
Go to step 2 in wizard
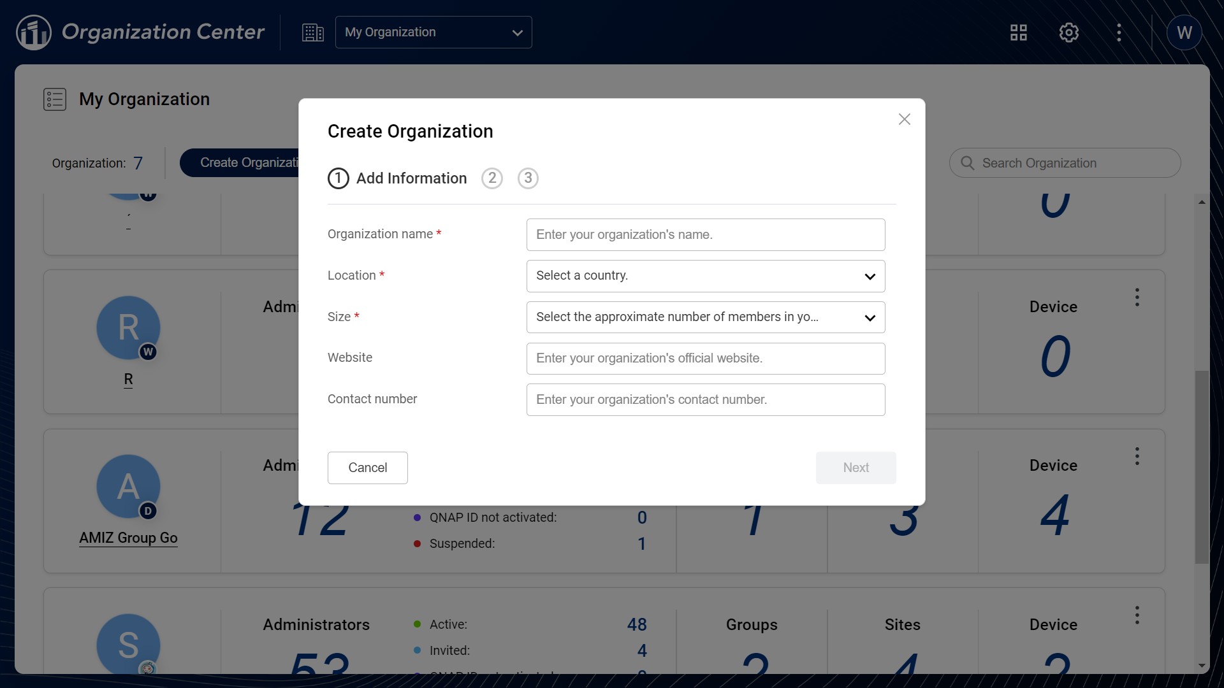[x=492, y=178]
